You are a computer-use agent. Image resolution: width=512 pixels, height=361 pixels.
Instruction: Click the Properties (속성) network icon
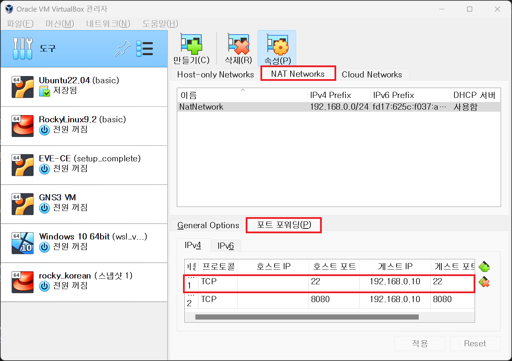pyautogui.click(x=277, y=45)
